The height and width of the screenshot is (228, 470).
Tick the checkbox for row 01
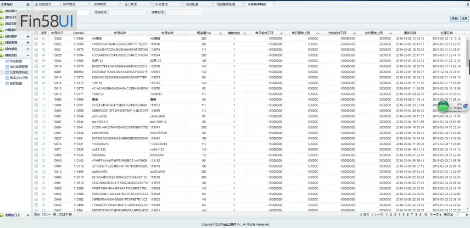click(36, 39)
